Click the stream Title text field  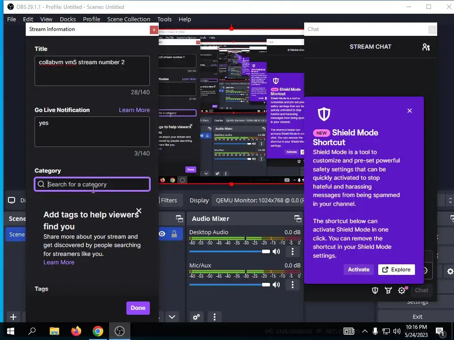pyautogui.click(x=92, y=71)
